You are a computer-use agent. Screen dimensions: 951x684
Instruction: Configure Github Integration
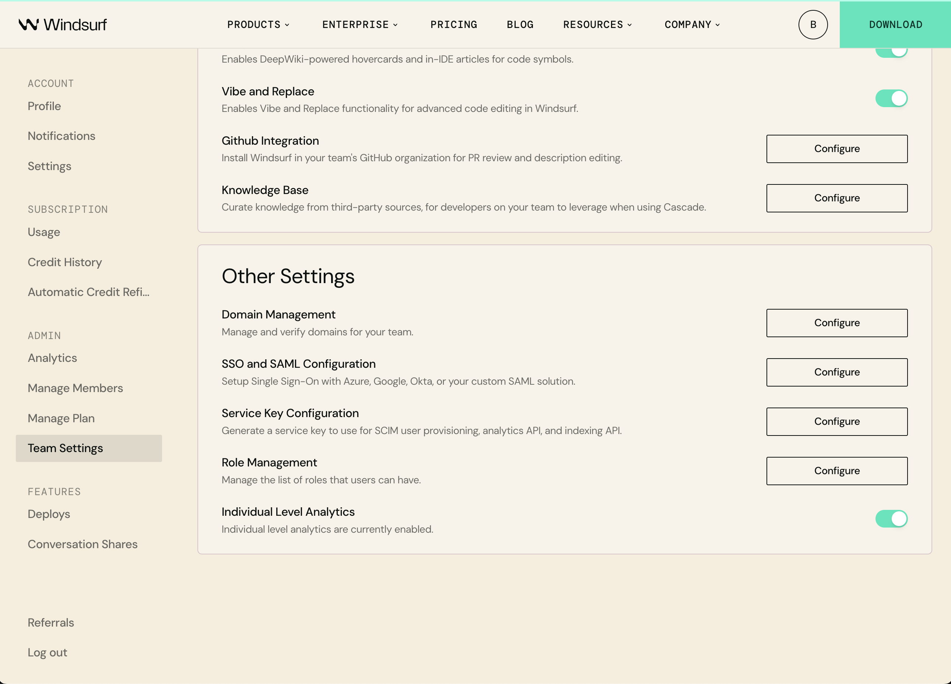point(836,149)
